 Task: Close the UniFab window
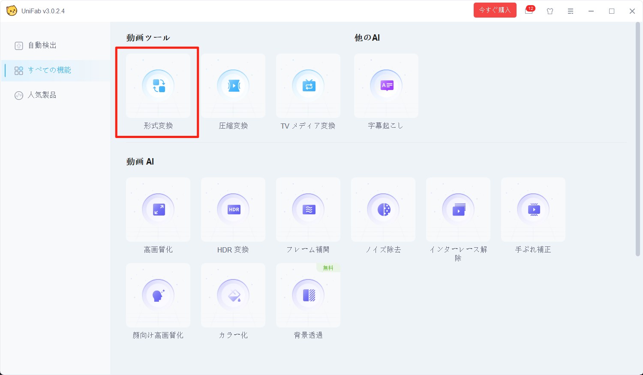pyautogui.click(x=632, y=11)
